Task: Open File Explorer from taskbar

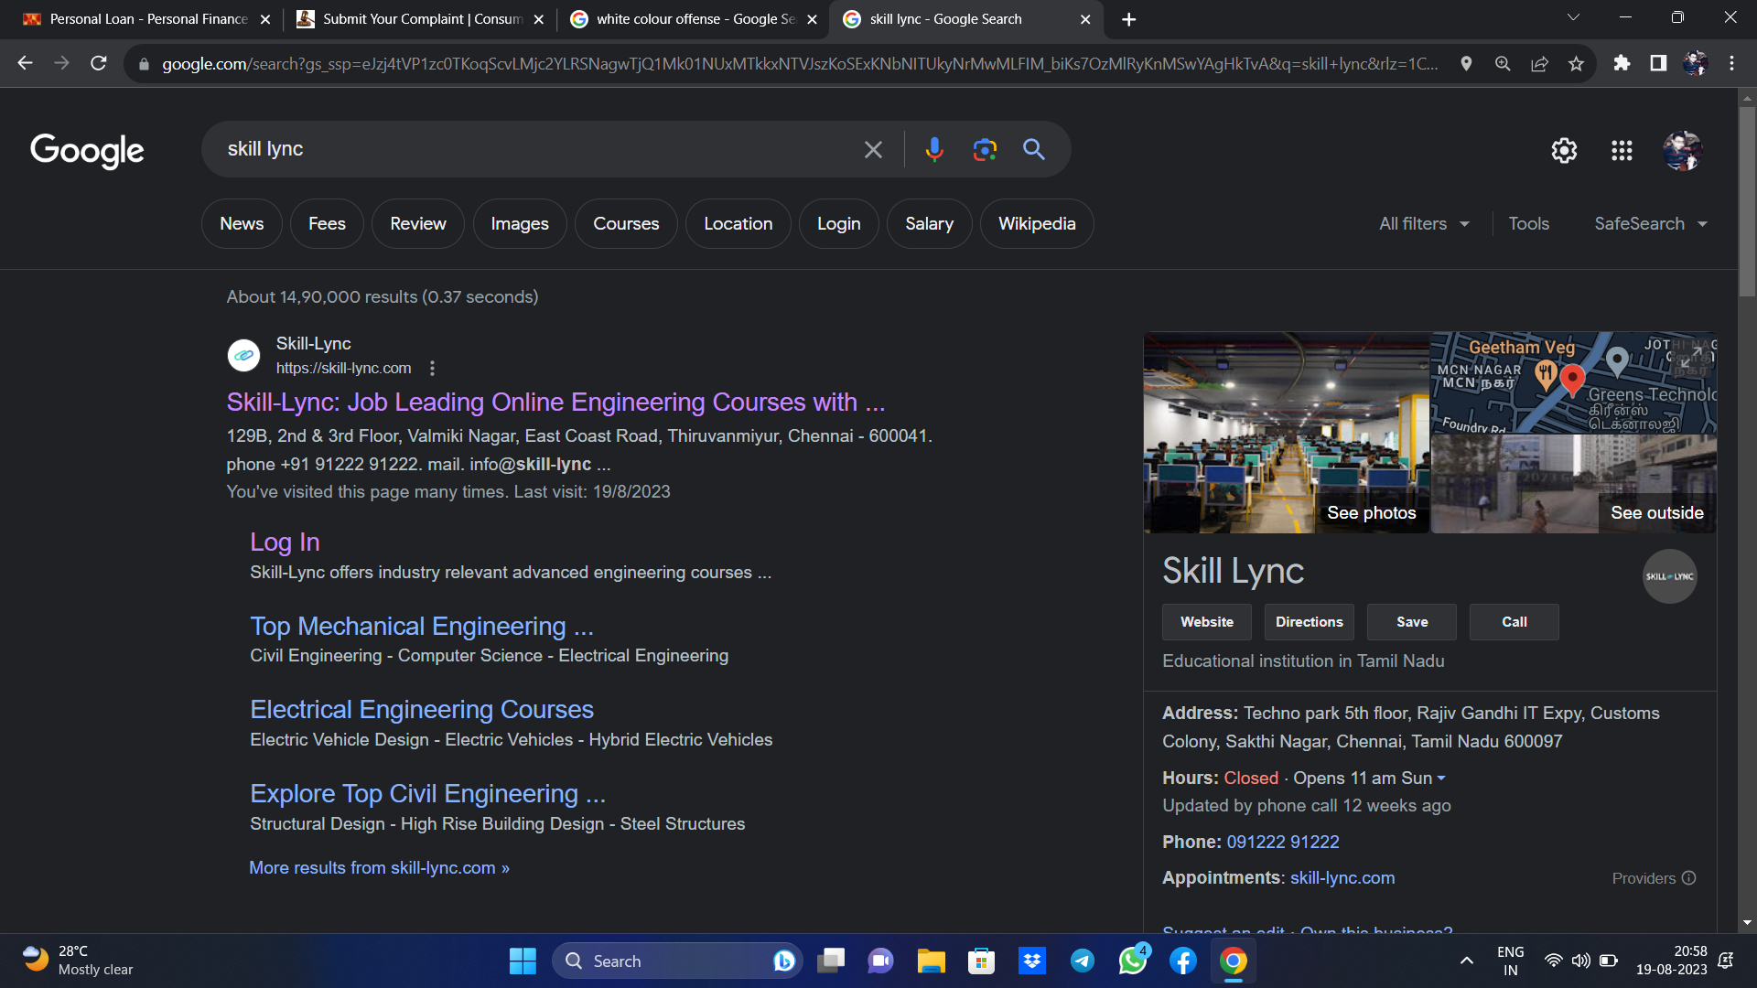Action: point(931,961)
